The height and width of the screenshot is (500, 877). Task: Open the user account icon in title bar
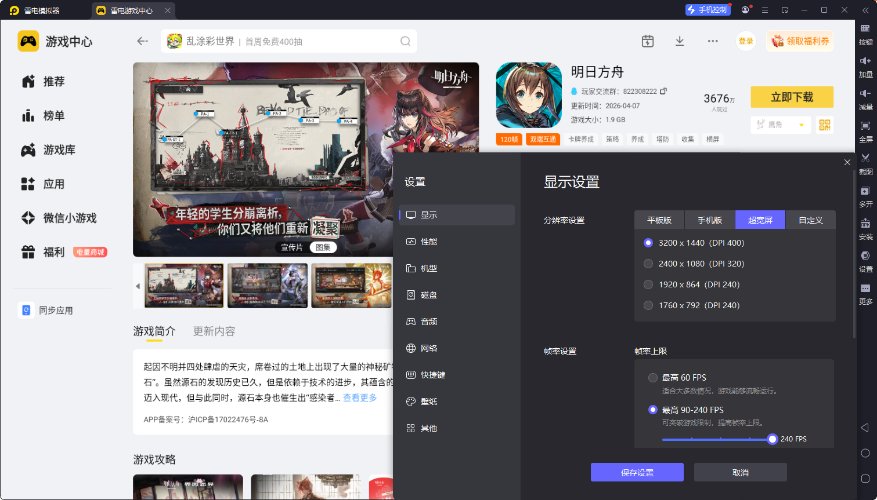[745, 10]
